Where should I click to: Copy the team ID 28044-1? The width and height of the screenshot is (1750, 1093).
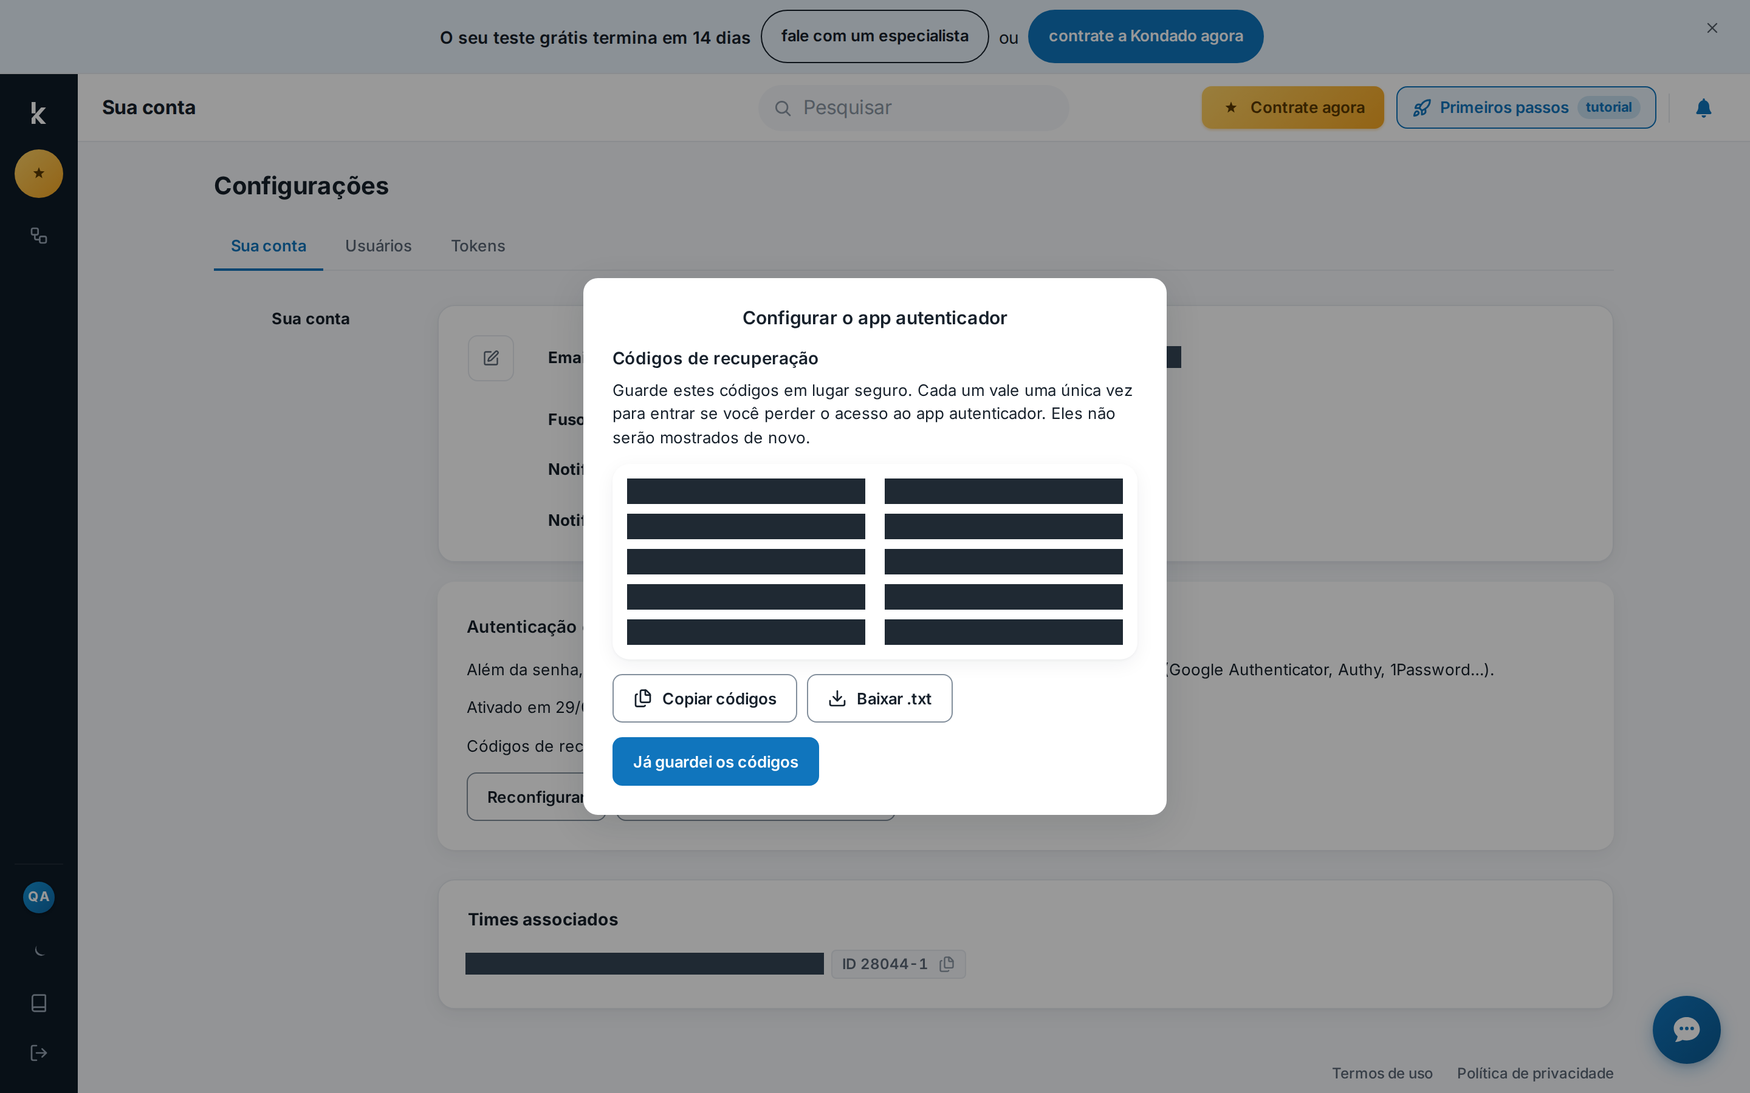click(947, 964)
